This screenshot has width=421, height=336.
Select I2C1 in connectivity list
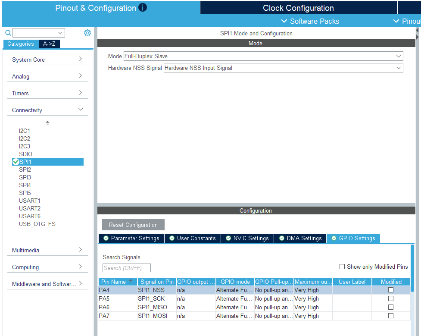[x=25, y=131]
